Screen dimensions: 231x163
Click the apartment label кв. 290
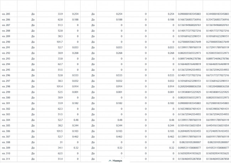(6, 42)
